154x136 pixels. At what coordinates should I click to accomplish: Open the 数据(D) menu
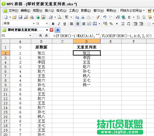(x=86, y=10)
